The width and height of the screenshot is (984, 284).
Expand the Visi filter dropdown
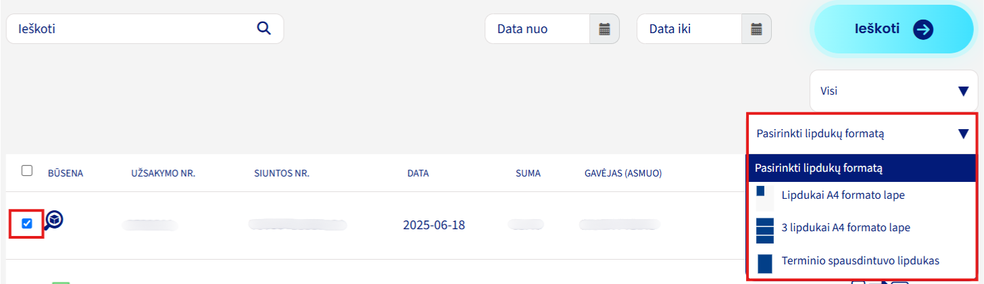point(893,91)
